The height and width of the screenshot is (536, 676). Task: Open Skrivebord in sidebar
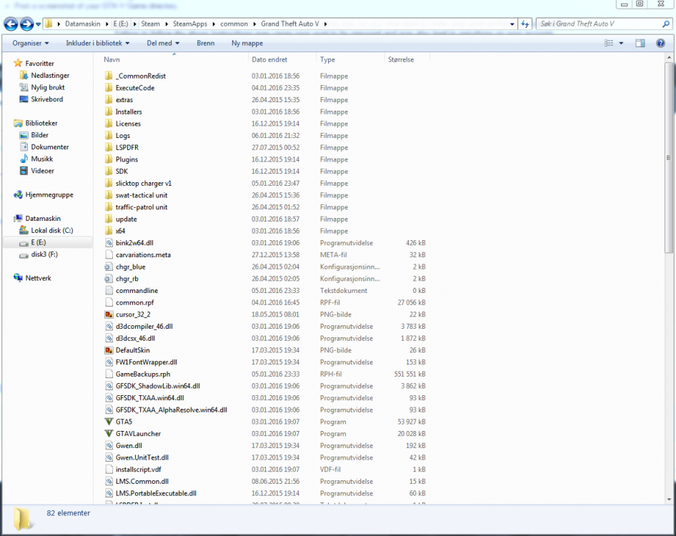pos(47,99)
